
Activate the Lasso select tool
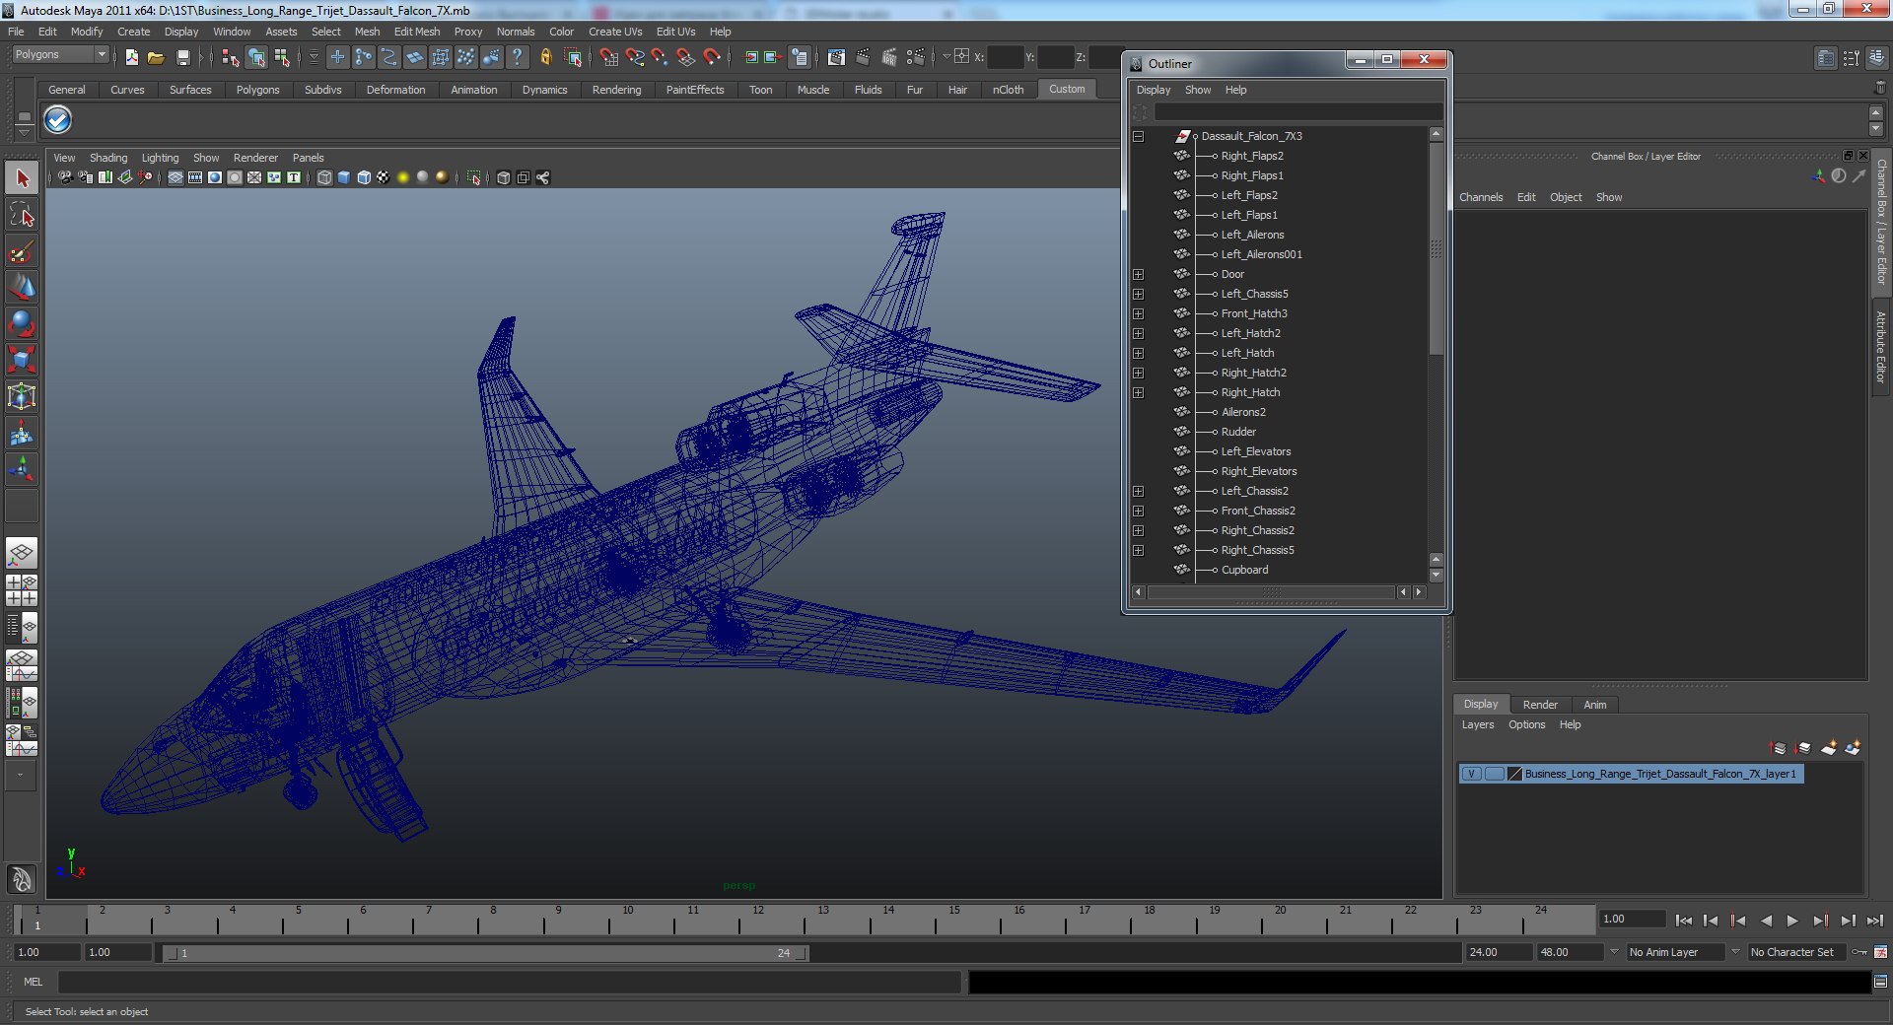tap(22, 215)
